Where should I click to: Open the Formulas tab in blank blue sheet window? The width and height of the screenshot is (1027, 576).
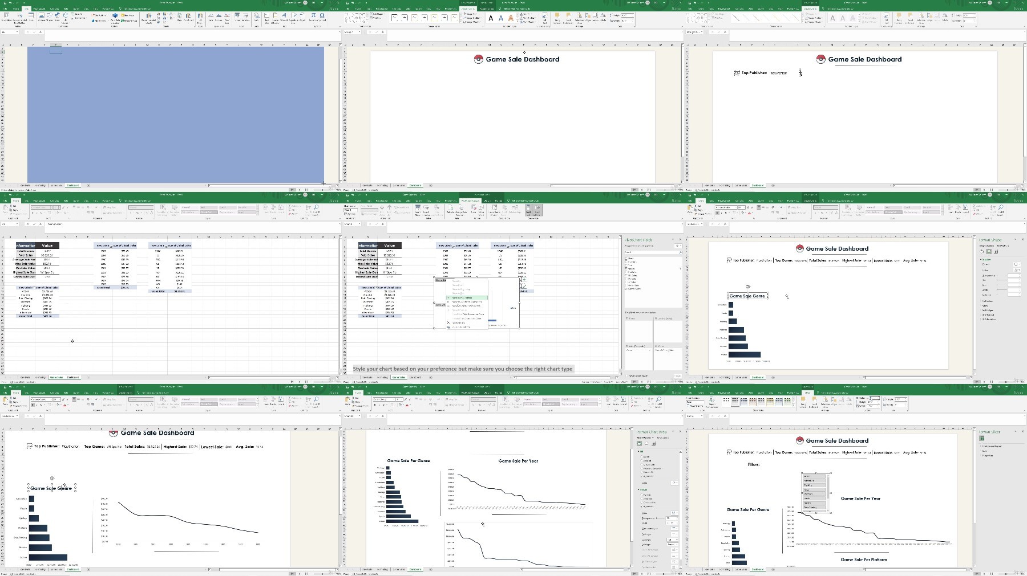coord(54,9)
